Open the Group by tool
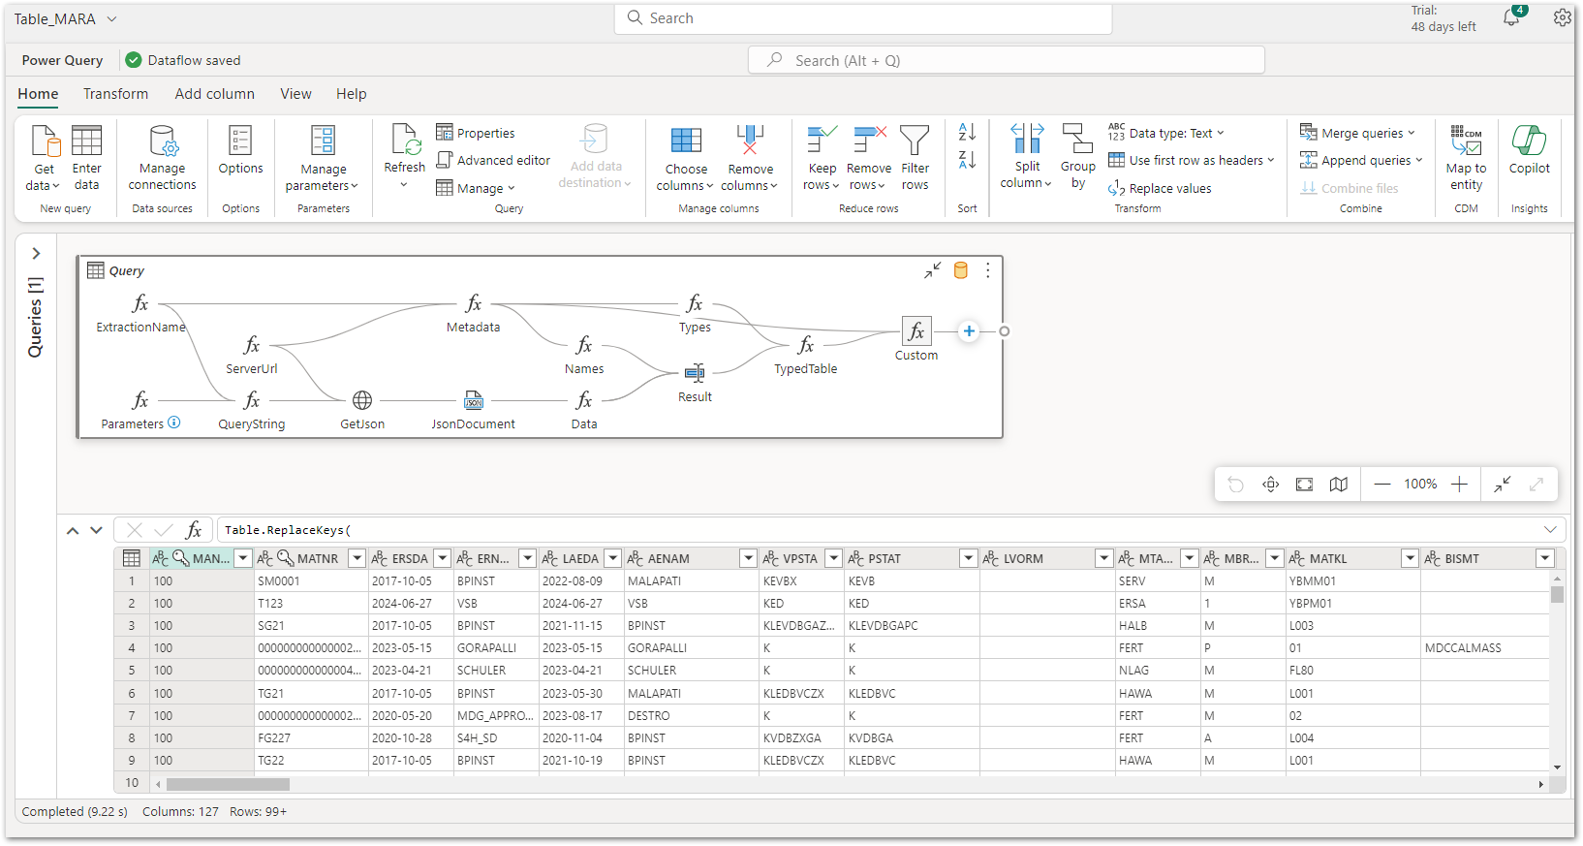1583x846 pixels. (1077, 155)
